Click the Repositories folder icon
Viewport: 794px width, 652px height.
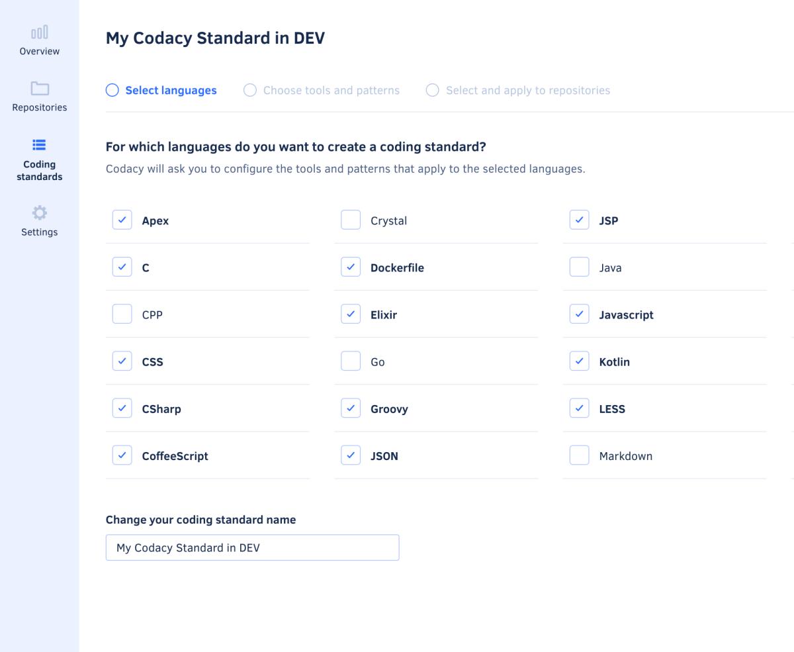coord(39,88)
